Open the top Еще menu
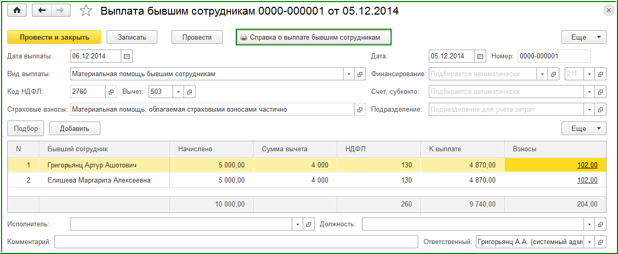Screen dimensions: 618x254 [583, 38]
